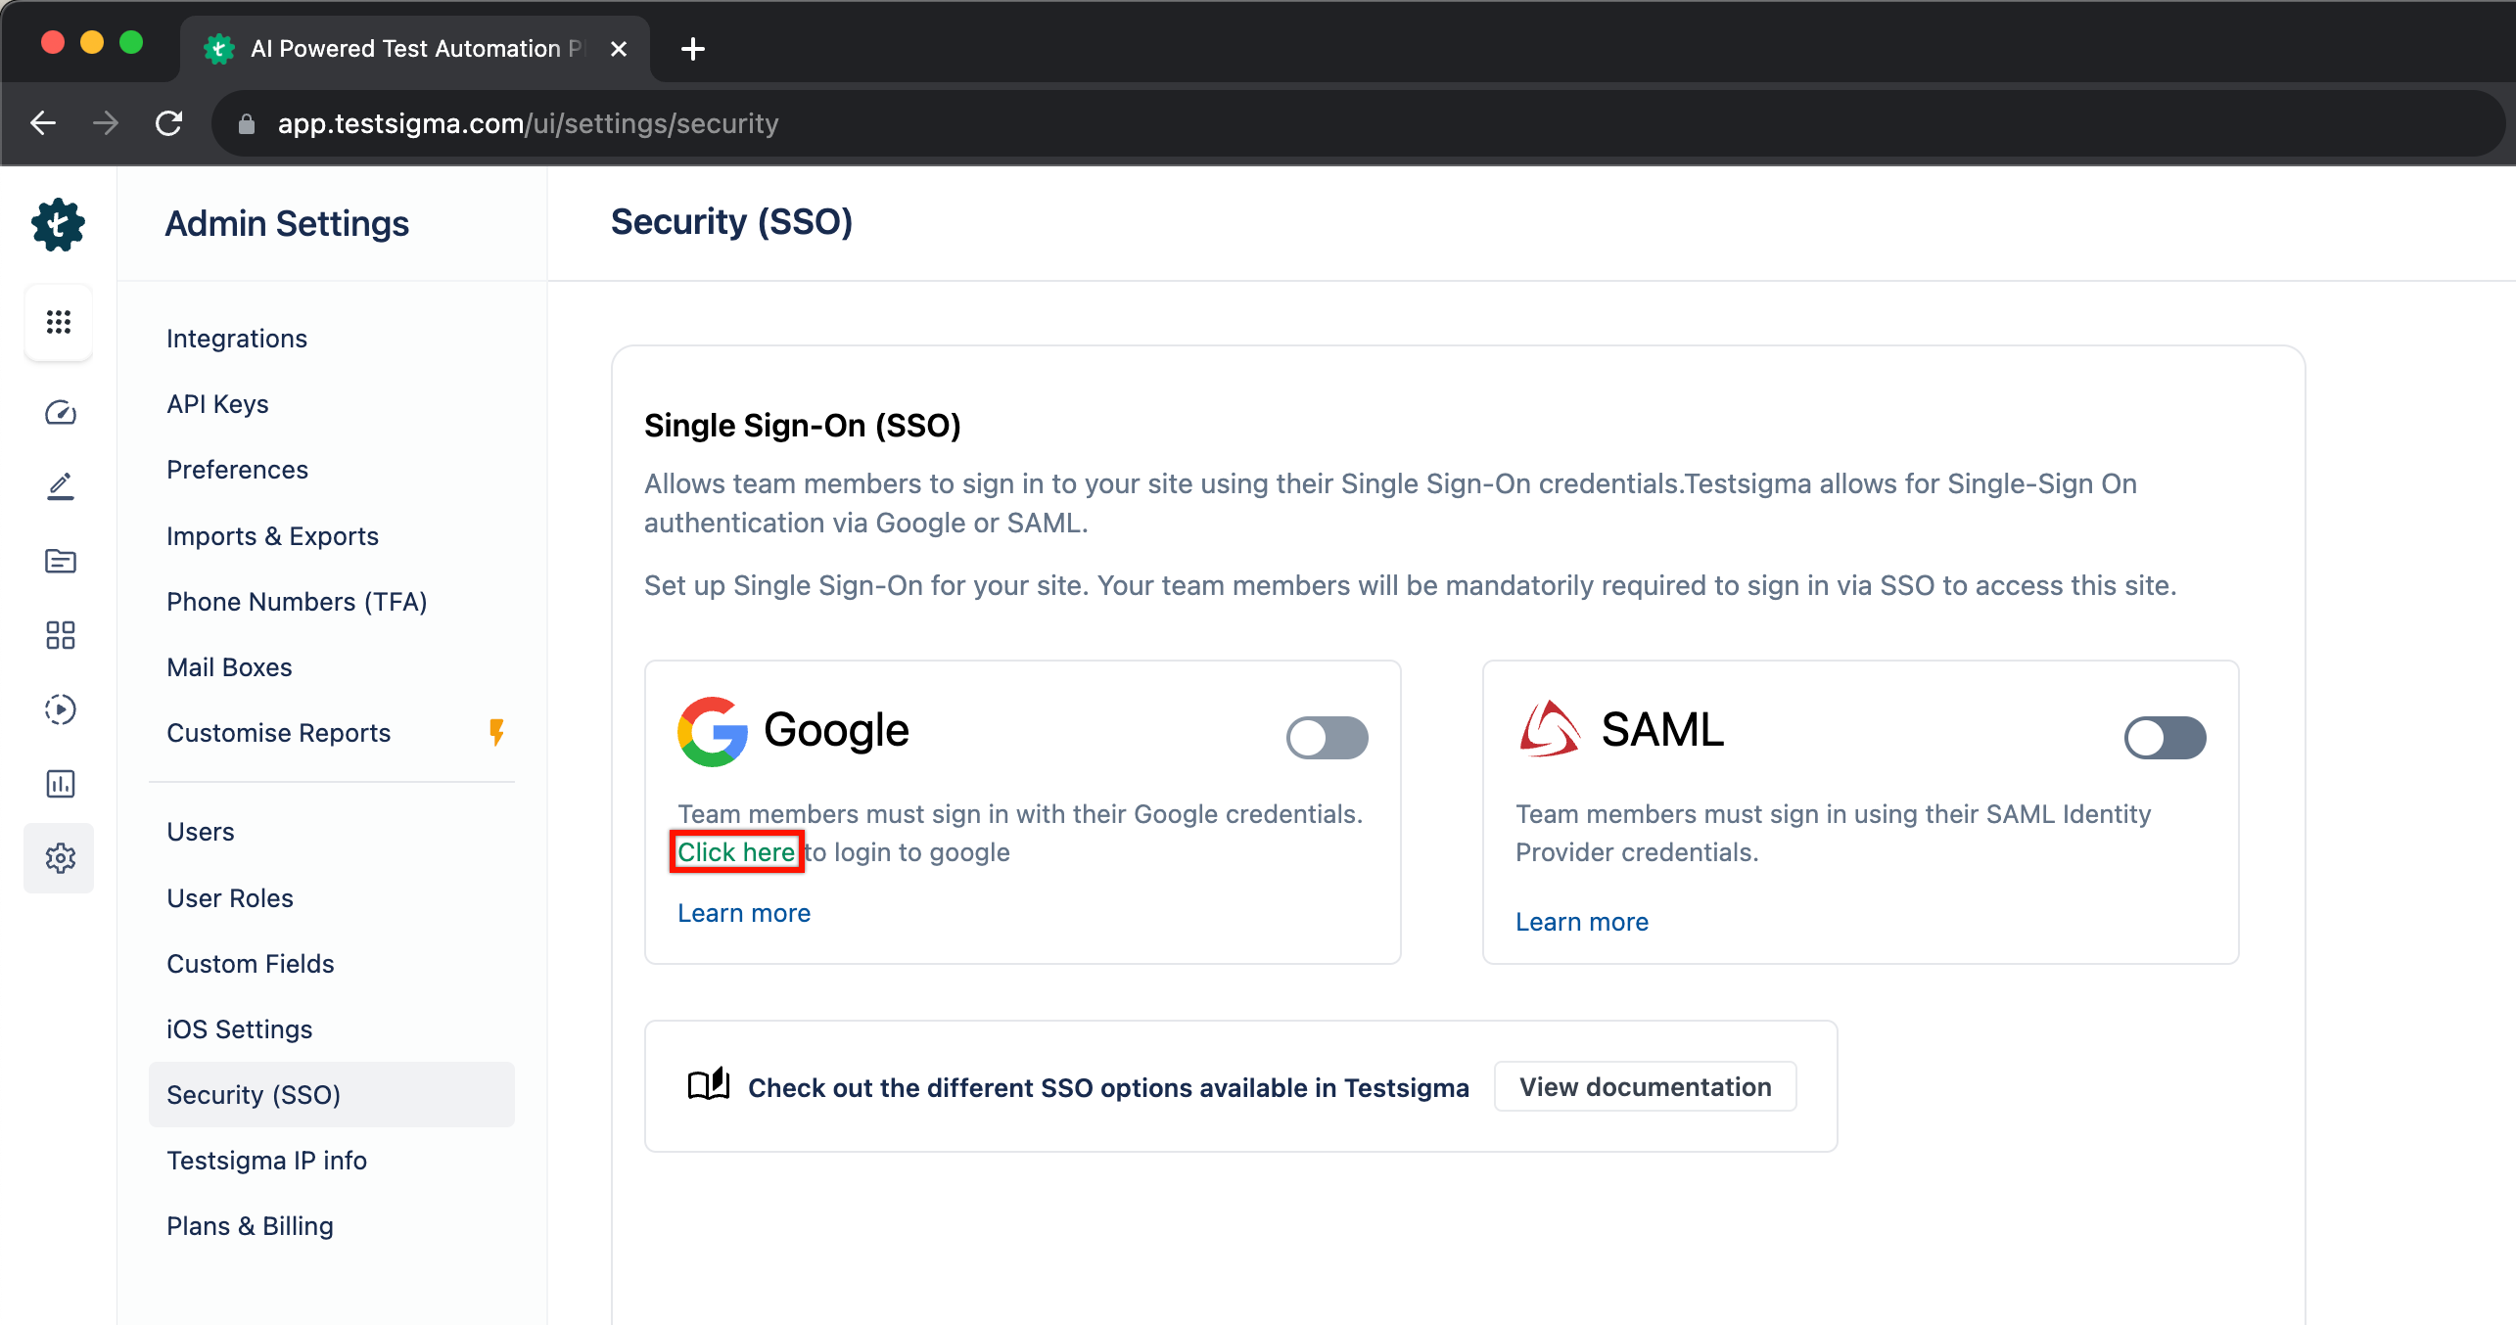Image resolution: width=2516 pixels, height=1325 pixels.
Task: Click the Security (SSO) page heading
Action: pos(732,222)
